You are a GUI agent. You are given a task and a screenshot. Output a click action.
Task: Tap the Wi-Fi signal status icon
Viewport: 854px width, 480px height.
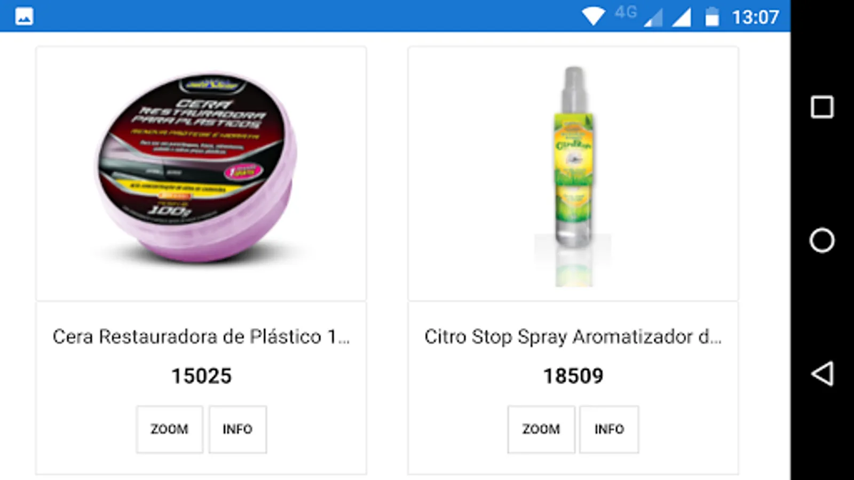pos(593,17)
